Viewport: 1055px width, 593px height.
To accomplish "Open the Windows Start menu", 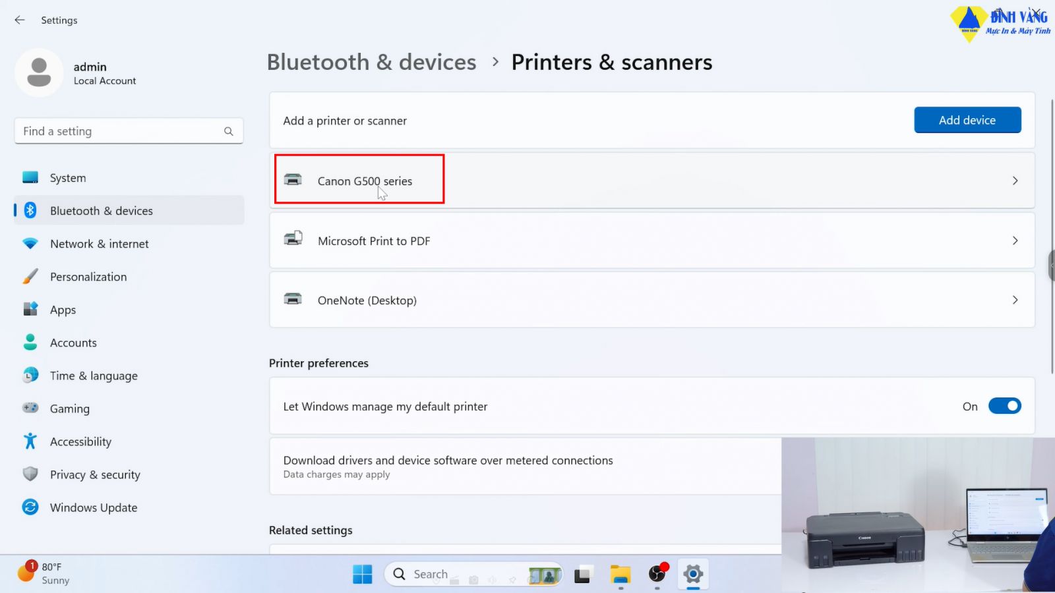I will tap(362, 575).
